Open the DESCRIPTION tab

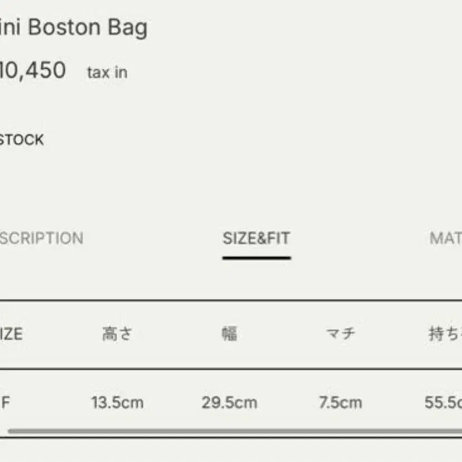point(42,239)
